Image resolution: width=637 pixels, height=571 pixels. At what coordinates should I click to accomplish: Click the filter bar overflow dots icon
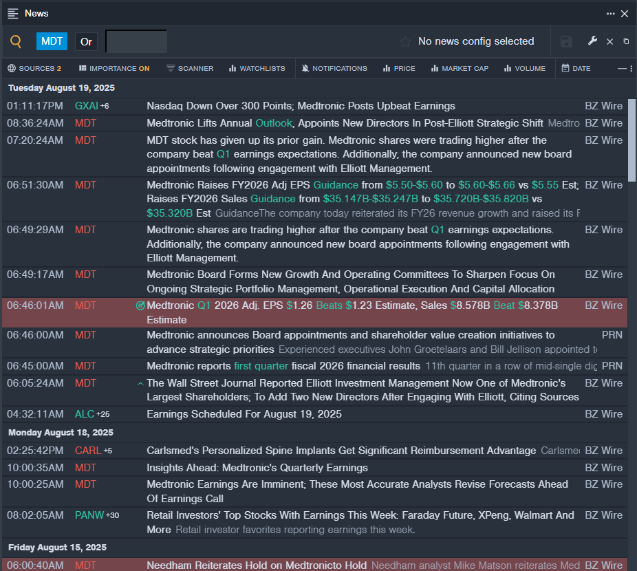point(631,69)
